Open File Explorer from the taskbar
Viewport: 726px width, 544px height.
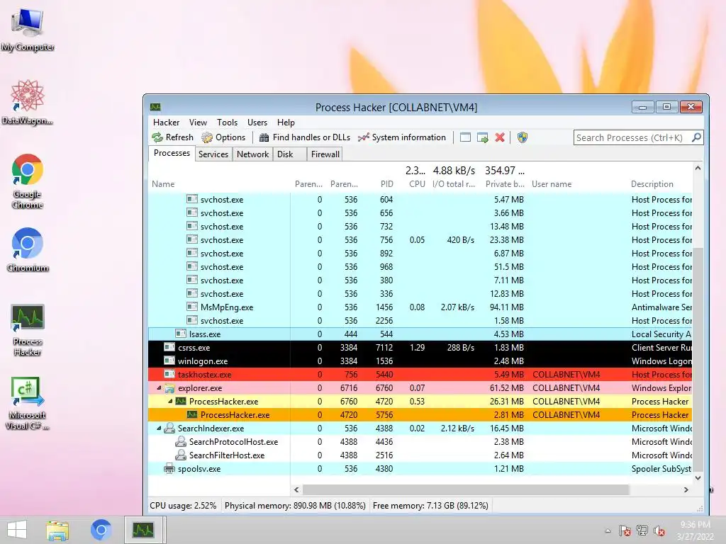[x=57, y=530]
